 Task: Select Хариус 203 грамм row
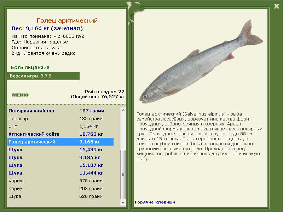[60, 188]
